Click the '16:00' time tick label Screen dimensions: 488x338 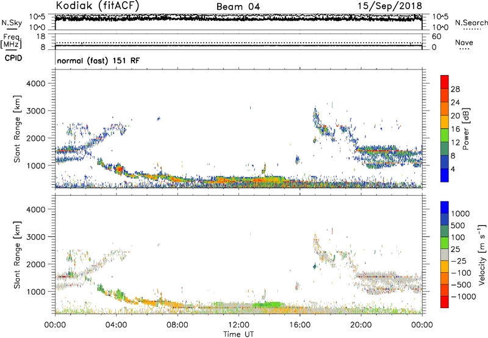[x=300, y=325]
